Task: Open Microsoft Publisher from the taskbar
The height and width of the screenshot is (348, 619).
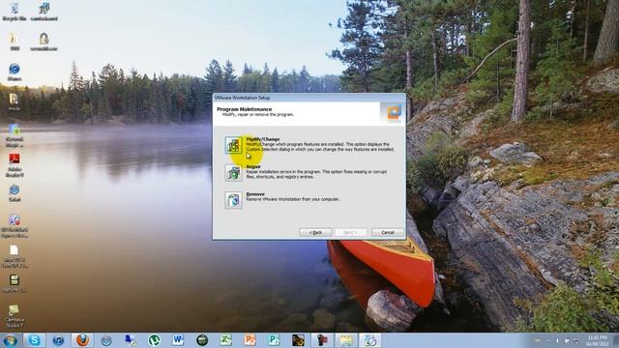Action: tap(274, 340)
